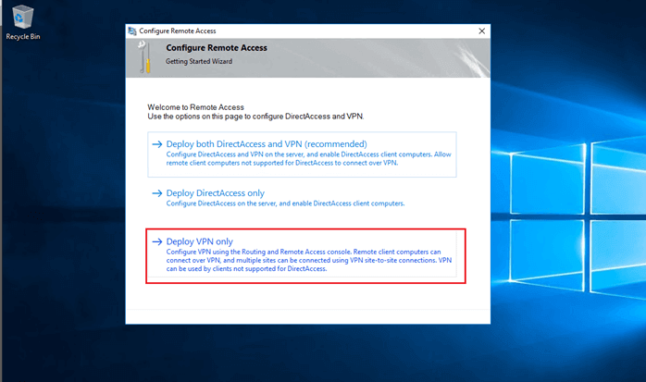Click the 'Getting Started Wizard' subtitle
The height and width of the screenshot is (382, 646).
point(199,61)
